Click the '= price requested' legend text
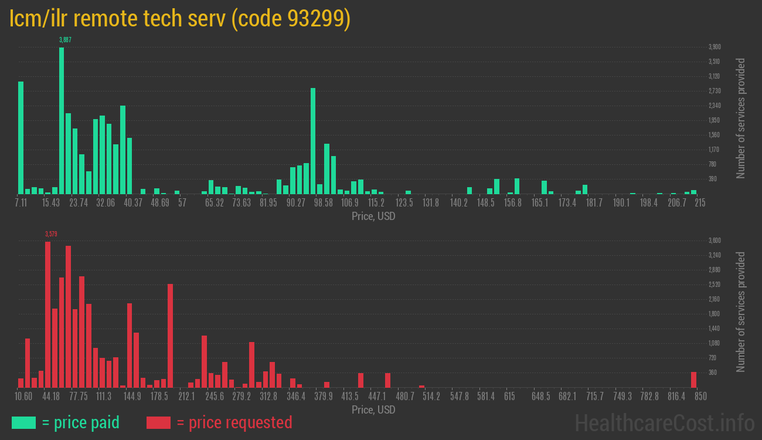This screenshot has height=440, width=762. [x=234, y=422]
